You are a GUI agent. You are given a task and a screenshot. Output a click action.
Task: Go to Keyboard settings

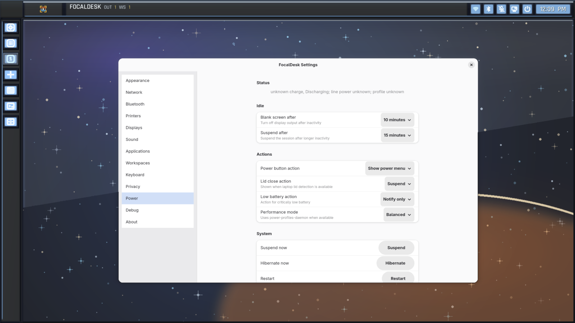pos(158,175)
